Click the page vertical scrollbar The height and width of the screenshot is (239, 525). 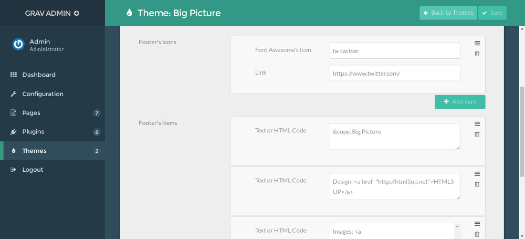coord(522,132)
